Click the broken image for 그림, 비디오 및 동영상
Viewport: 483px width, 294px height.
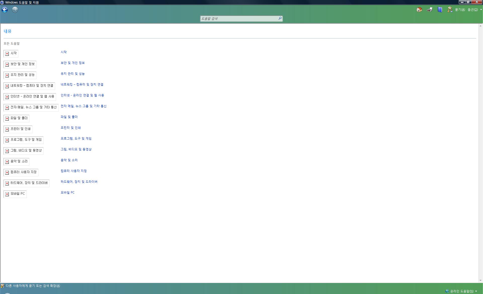pos(23,151)
